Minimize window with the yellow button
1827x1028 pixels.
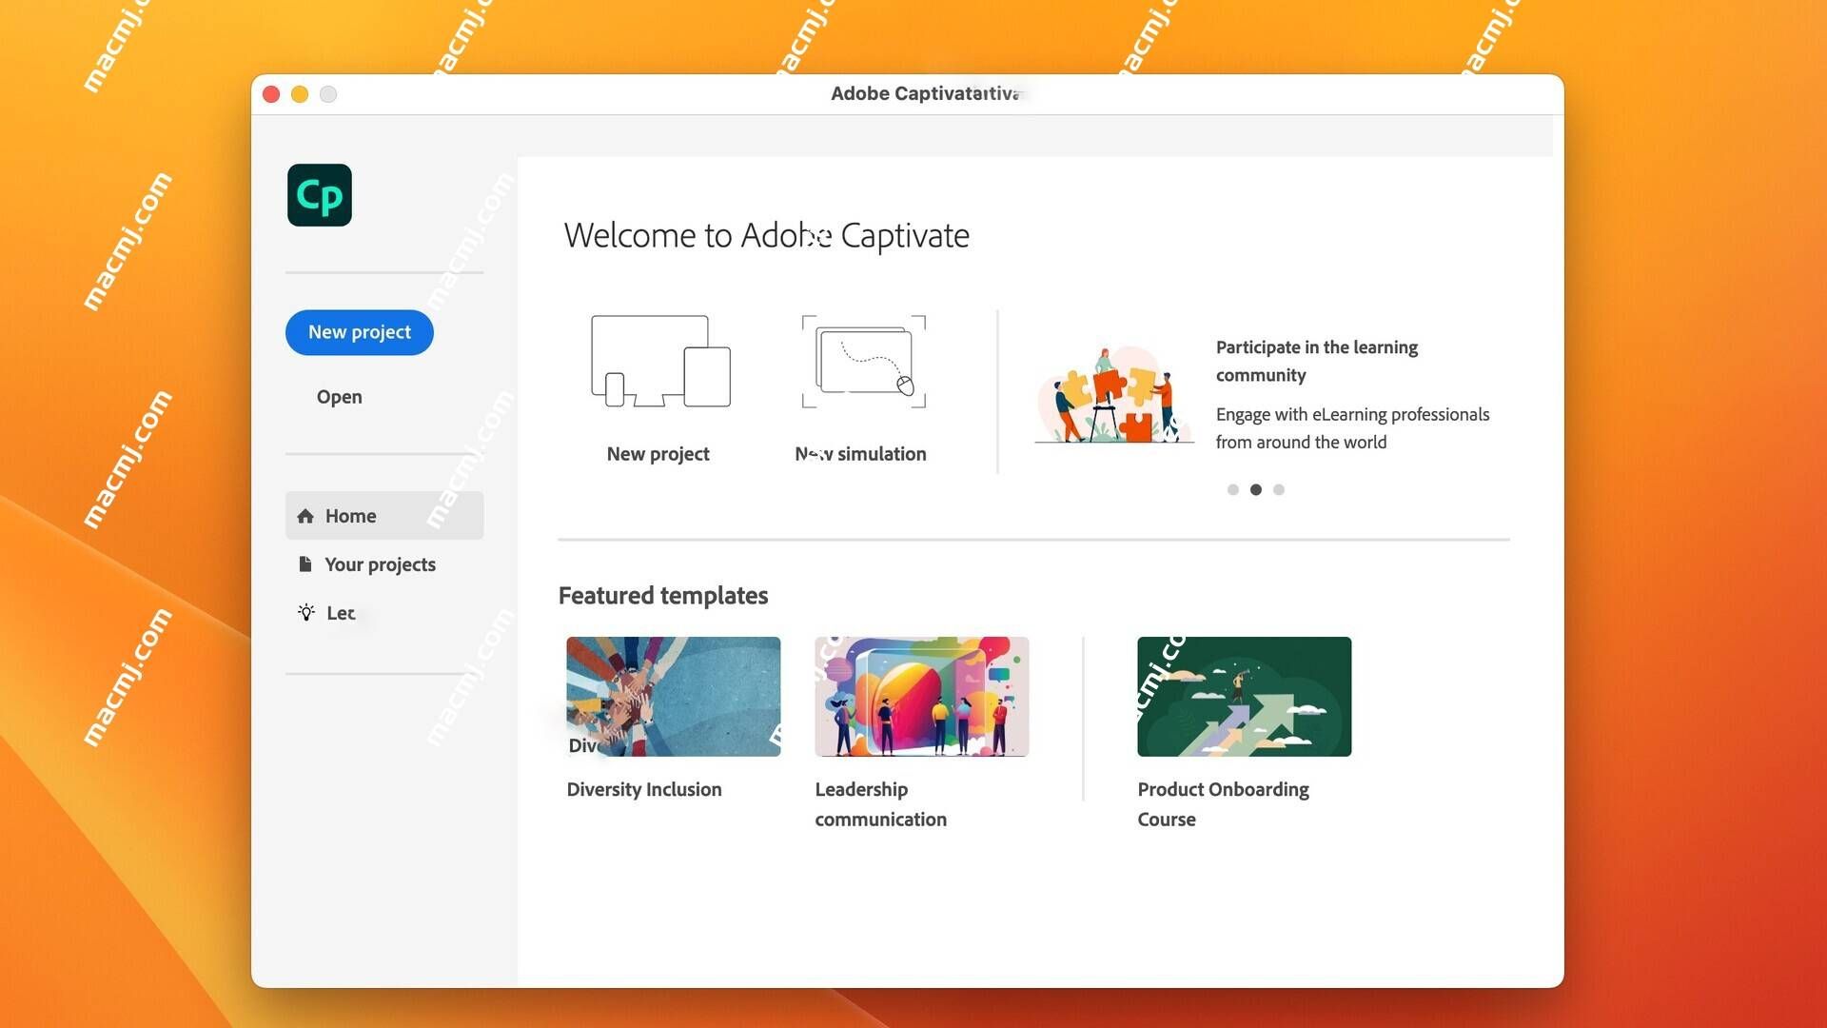point(300,94)
